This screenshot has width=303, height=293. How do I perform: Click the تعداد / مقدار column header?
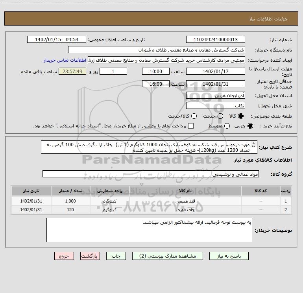(70, 191)
